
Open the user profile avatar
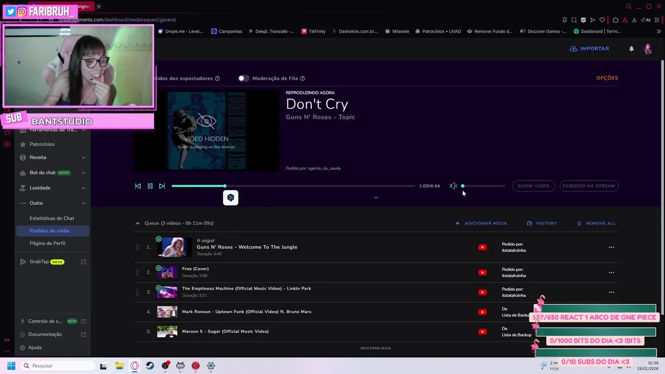[x=648, y=49]
